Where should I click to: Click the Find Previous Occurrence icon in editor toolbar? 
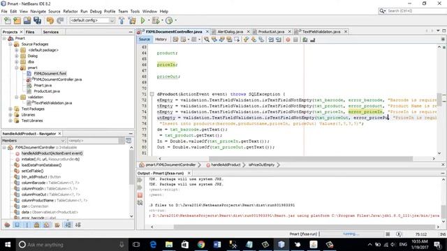214,40
